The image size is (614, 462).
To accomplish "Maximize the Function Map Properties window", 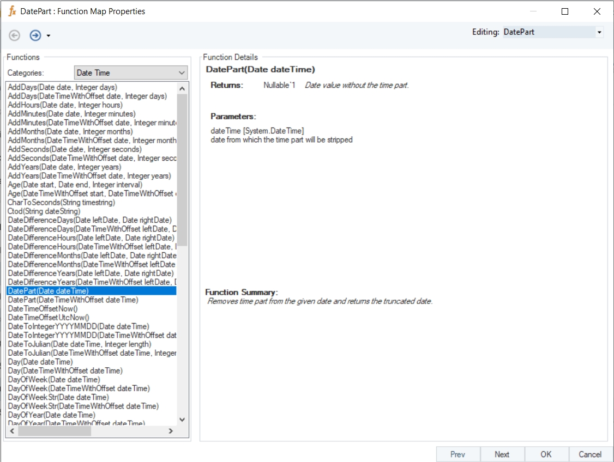I will click(565, 11).
